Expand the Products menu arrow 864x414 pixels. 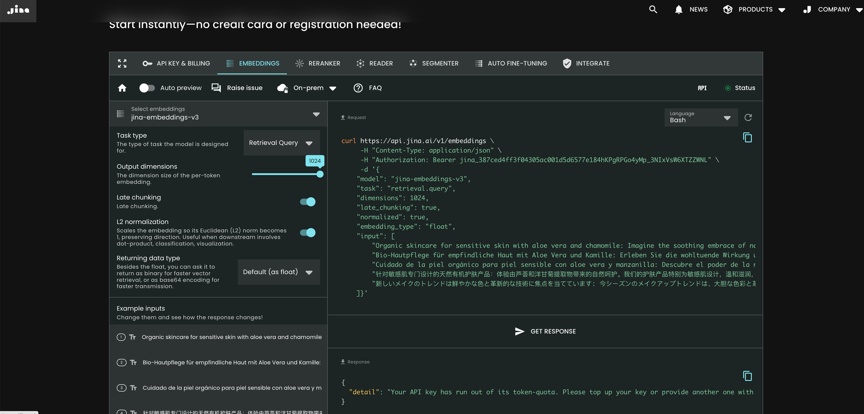(782, 10)
